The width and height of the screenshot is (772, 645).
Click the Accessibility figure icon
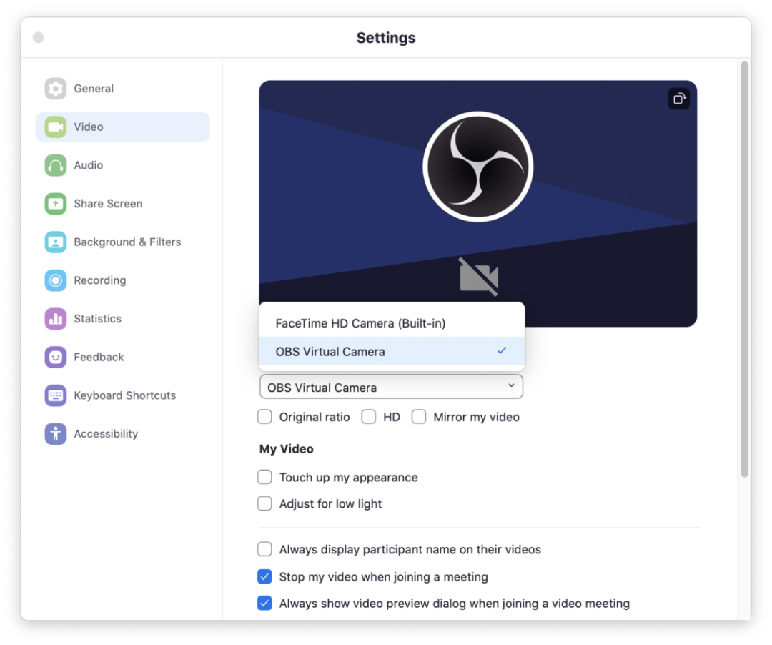coord(55,434)
